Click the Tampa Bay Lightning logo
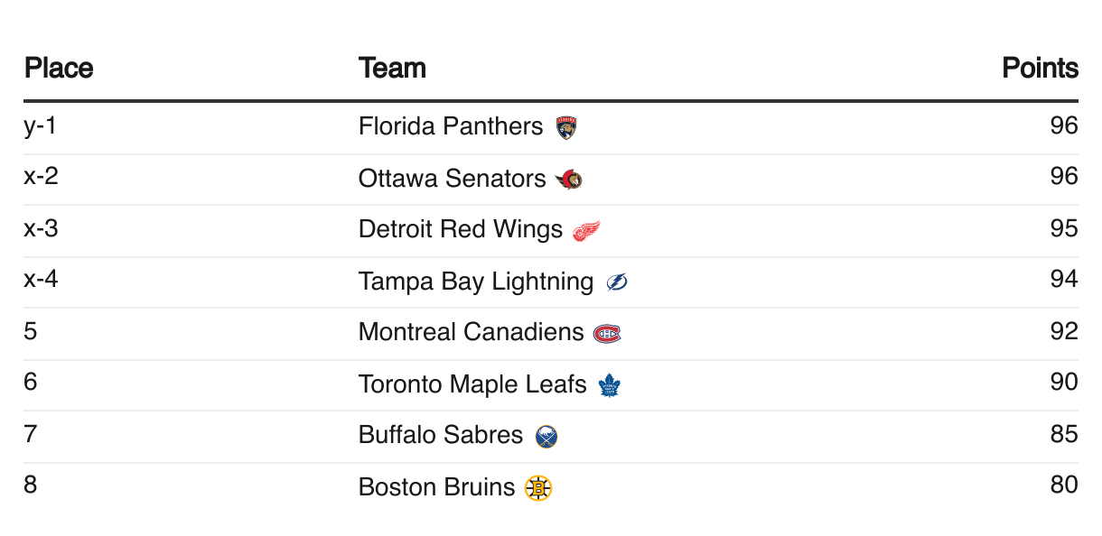 point(617,283)
